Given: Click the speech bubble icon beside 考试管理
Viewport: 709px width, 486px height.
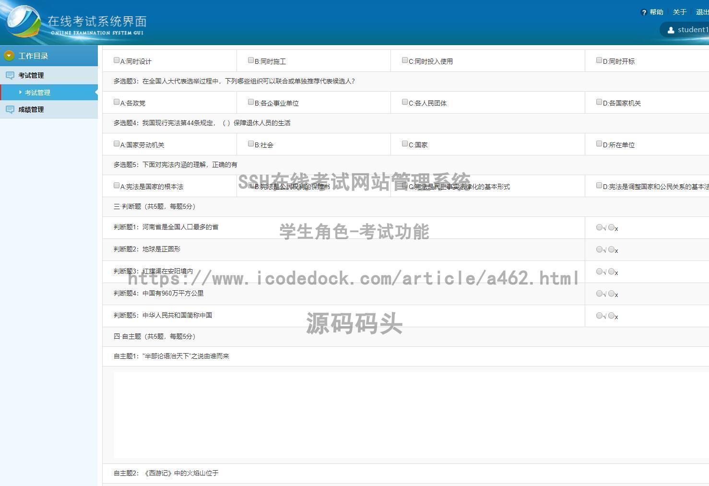Looking at the screenshot, I should [10, 75].
